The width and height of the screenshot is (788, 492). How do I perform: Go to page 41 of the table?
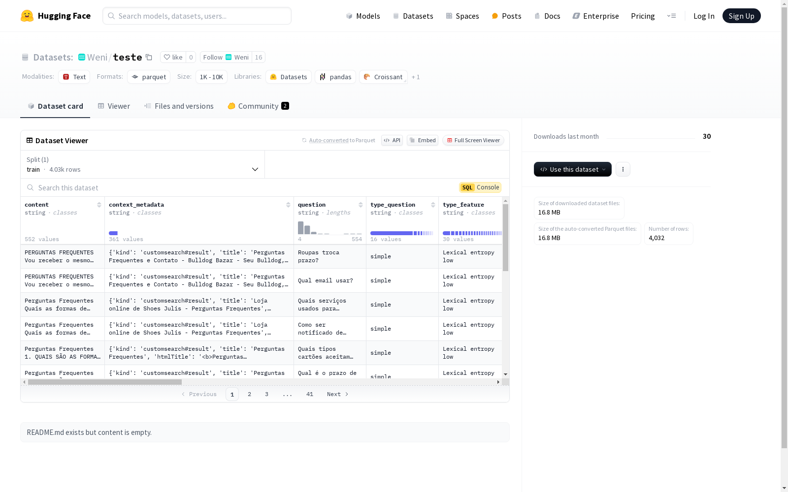tap(310, 394)
